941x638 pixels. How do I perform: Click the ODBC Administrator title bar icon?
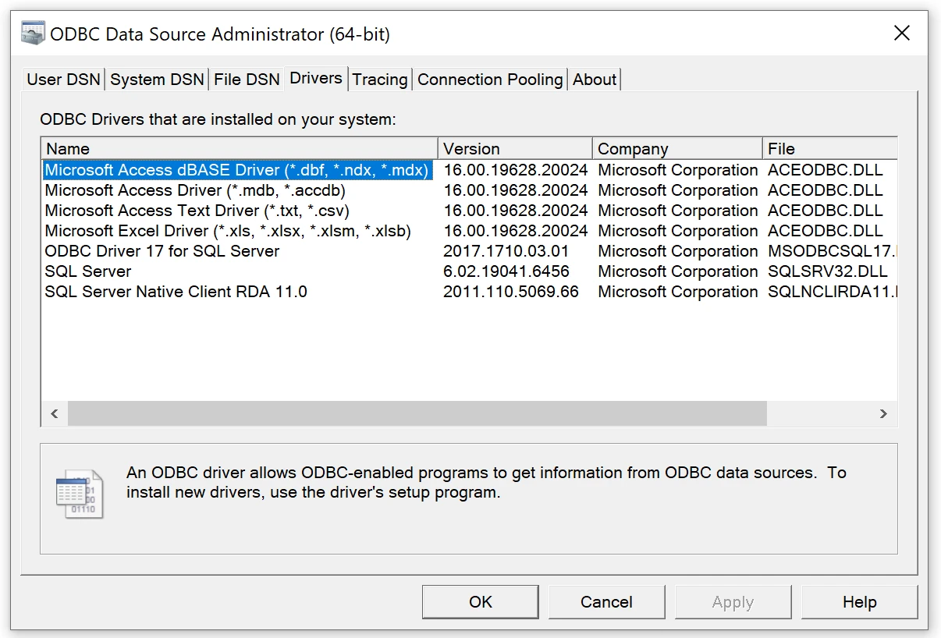[x=33, y=34]
